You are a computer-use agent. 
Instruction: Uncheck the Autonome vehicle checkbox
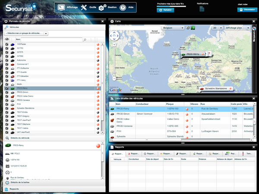7,60
